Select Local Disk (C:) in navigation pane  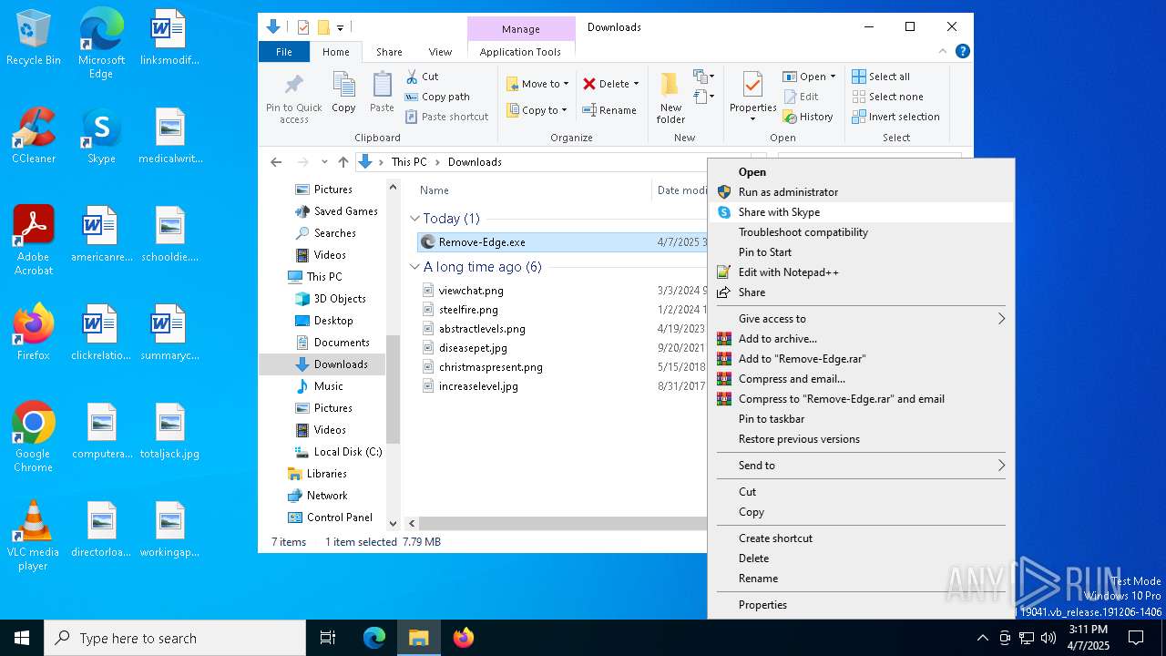(338, 452)
